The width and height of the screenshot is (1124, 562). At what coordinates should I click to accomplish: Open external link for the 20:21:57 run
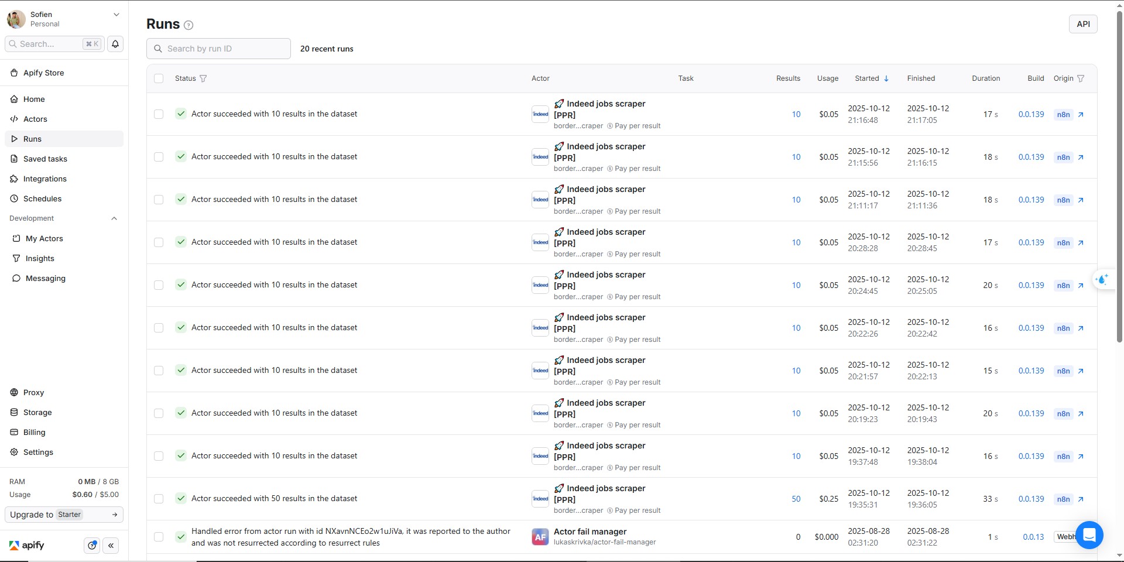pos(1081,371)
